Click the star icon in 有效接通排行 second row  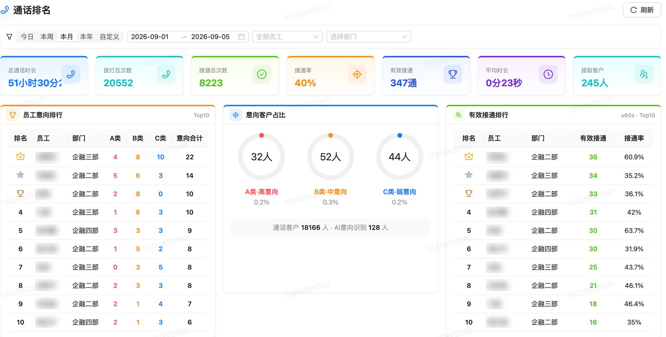(x=469, y=175)
